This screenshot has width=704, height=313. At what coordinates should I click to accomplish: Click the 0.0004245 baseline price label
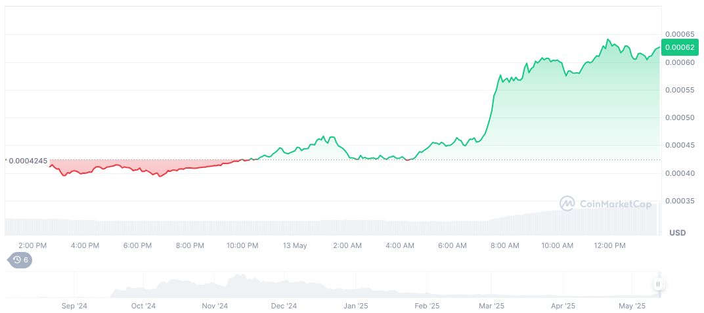pyautogui.click(x=28, y=161)
